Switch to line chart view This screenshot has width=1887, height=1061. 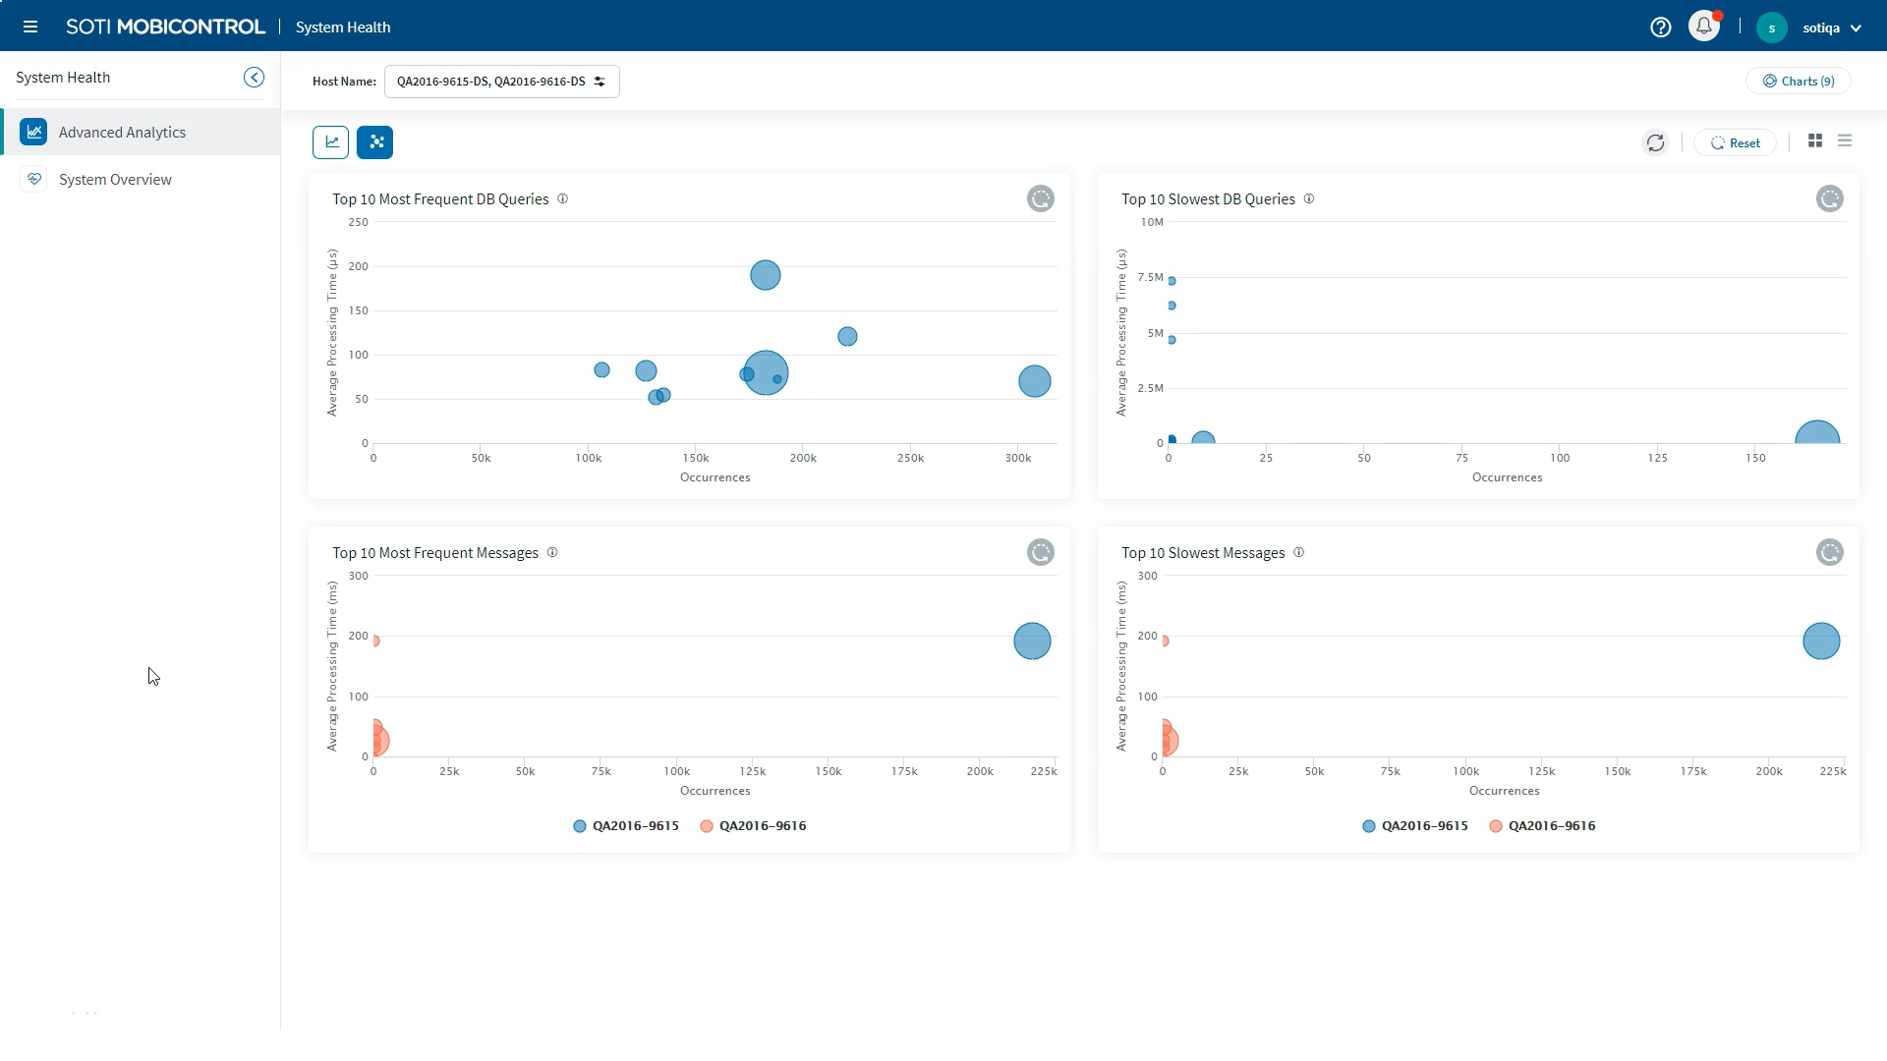[x=331, y=142]
